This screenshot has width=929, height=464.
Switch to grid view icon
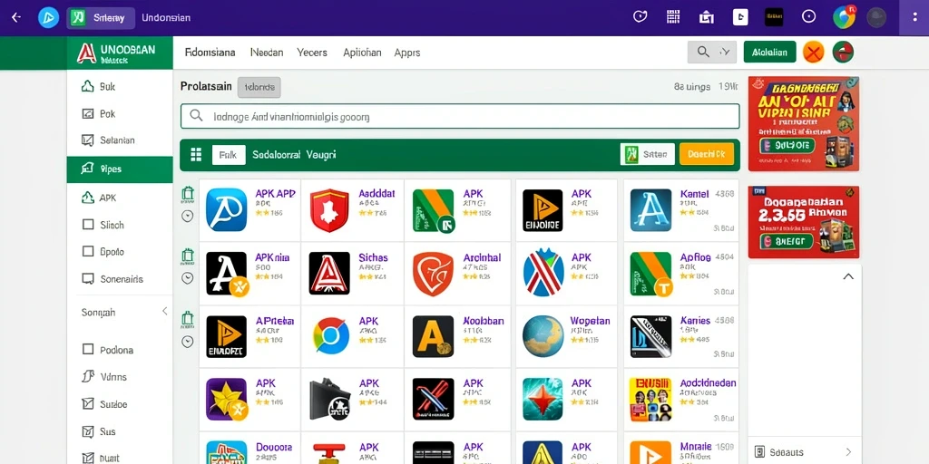pos(196,155)
